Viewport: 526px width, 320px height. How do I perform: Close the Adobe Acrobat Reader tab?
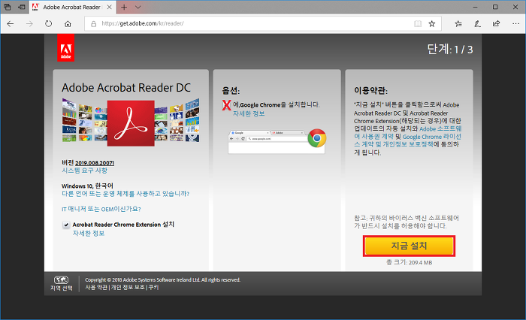coord(110,7)
